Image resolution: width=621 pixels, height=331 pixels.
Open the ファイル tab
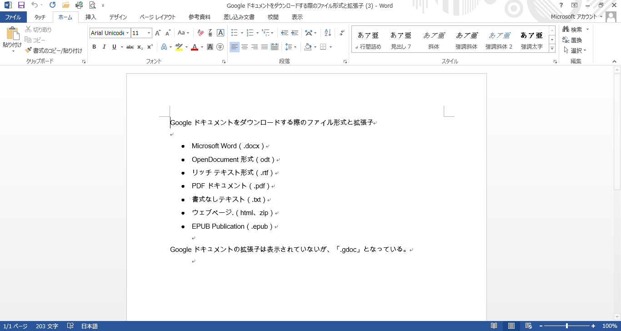point(13,17)
